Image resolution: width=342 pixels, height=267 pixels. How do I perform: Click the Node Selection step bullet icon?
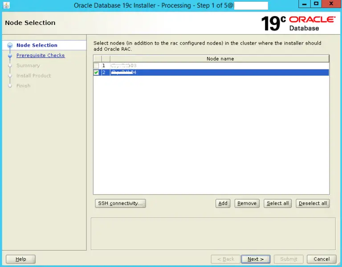10,45
